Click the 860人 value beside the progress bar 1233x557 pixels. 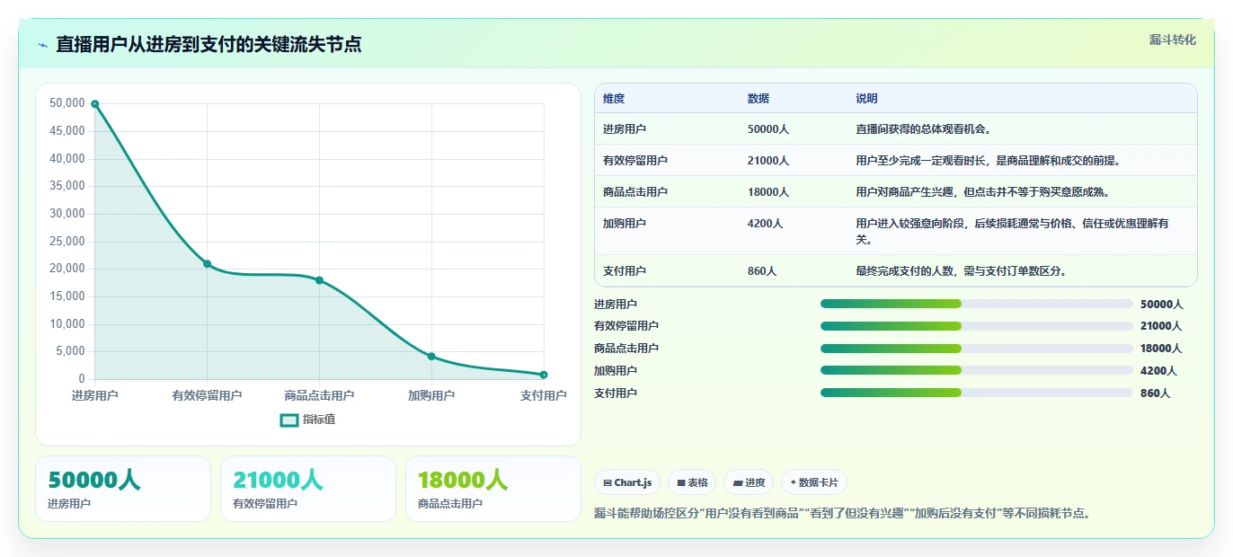[1155, 393]
